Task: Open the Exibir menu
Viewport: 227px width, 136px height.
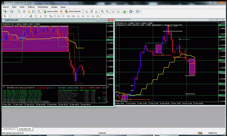Action: 14,7
